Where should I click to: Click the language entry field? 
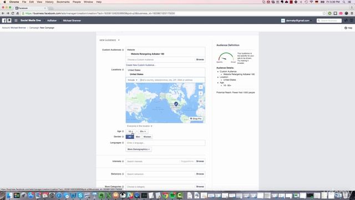(x=165, y=143)
